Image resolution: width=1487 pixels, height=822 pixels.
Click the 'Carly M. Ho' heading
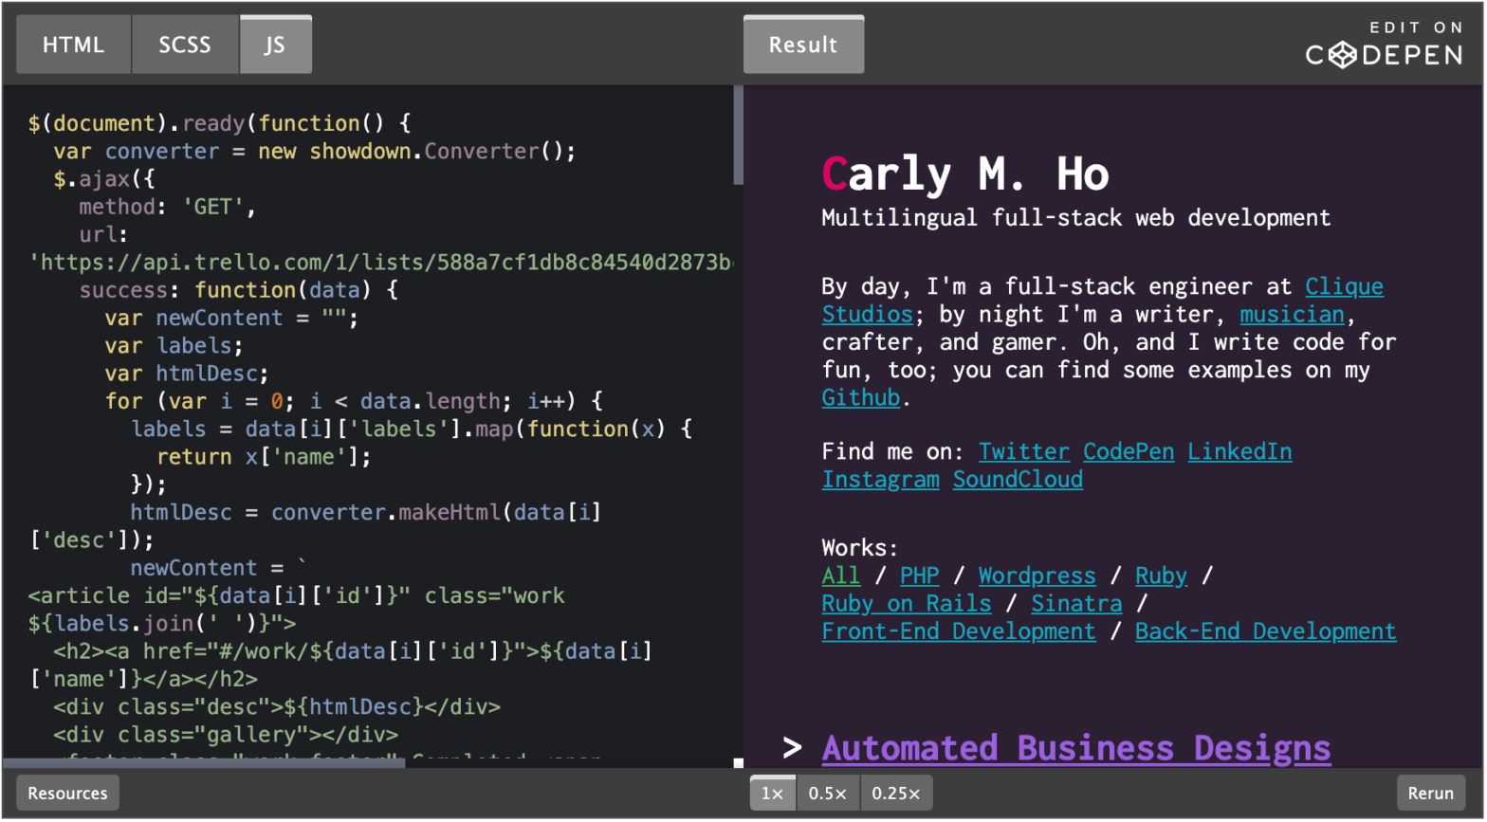pyautogui.click(x=965, y=174)
